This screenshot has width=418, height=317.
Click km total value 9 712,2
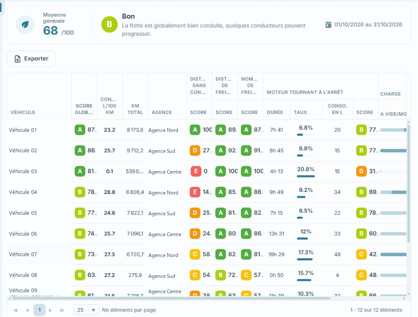pos(135,151)
